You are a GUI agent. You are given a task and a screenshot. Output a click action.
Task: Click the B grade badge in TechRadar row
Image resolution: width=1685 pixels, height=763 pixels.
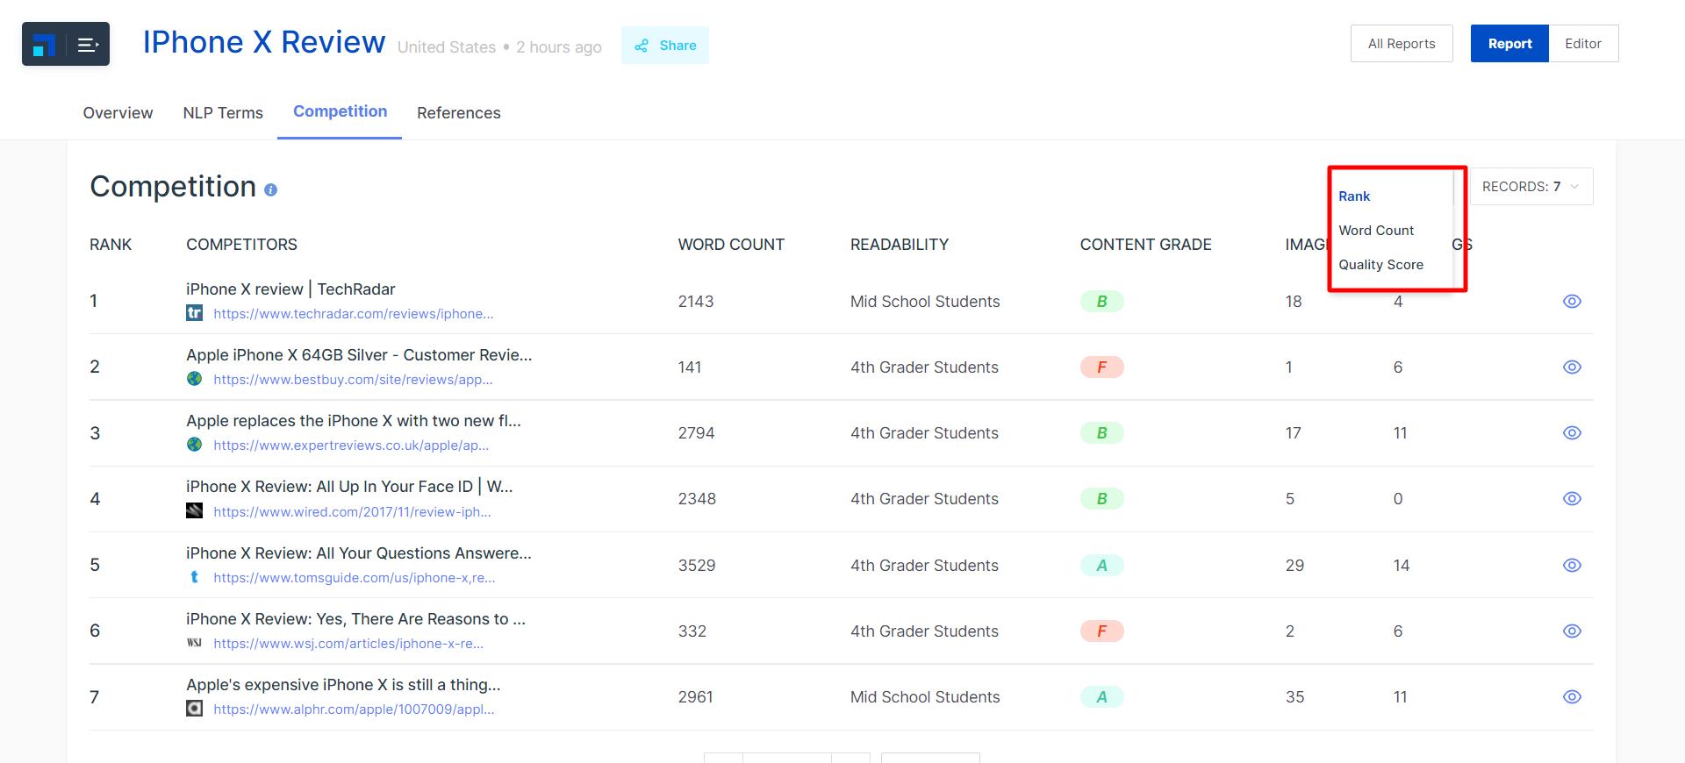tap(1101, 301)
